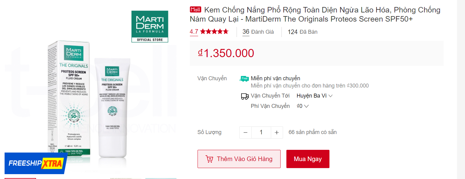
Task: Click the 4.7 rating score link
Action: tap(193, 31)
